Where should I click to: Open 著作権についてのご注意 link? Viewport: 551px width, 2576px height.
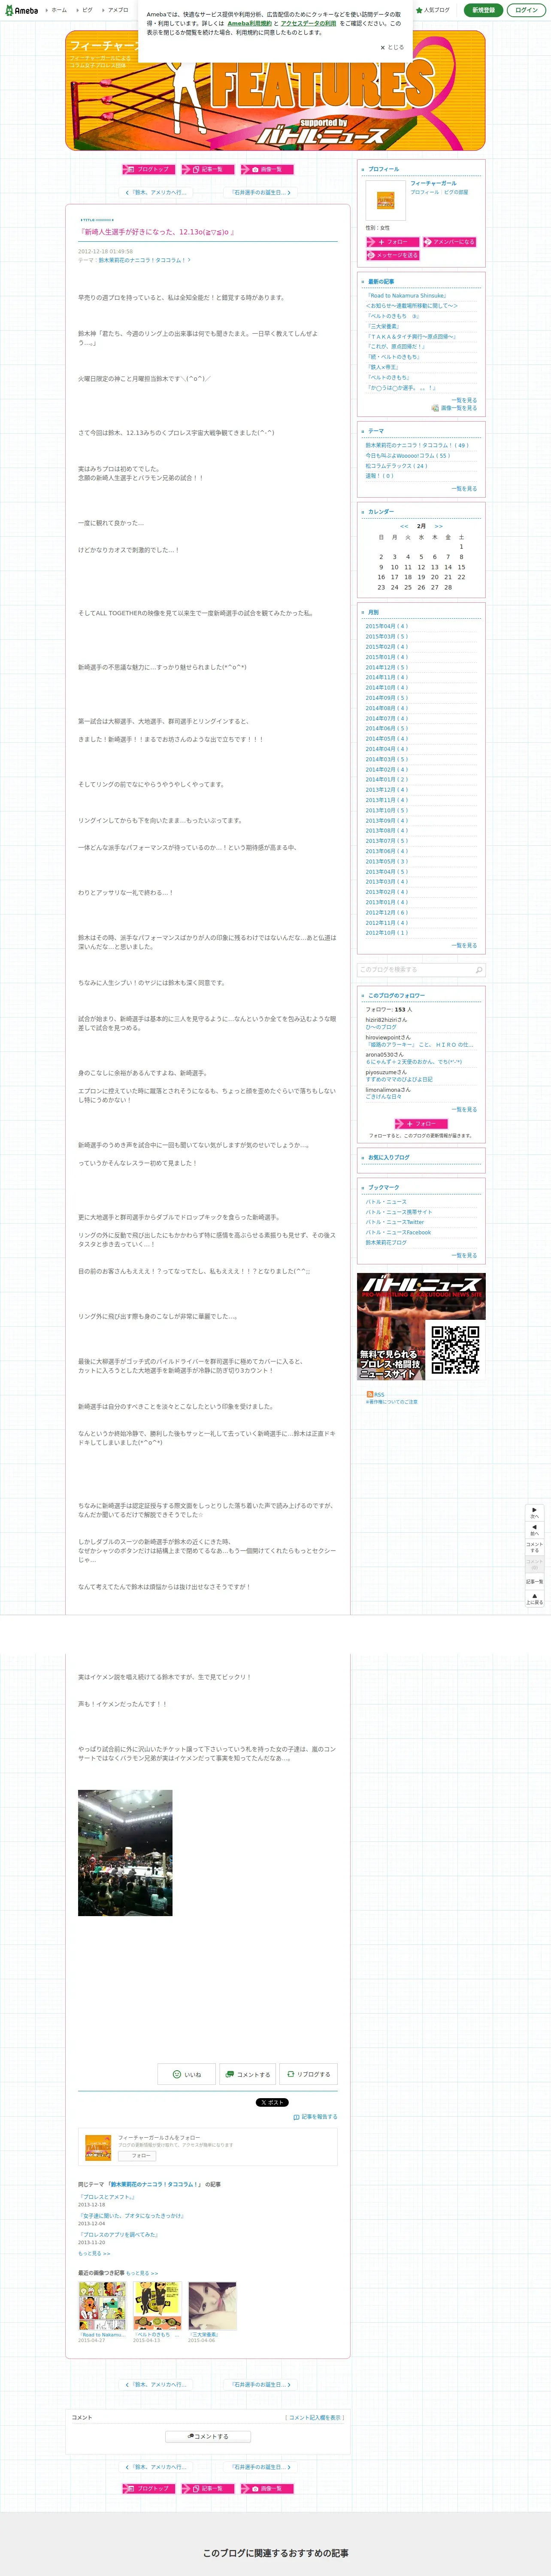click(x=392, y=1402)
